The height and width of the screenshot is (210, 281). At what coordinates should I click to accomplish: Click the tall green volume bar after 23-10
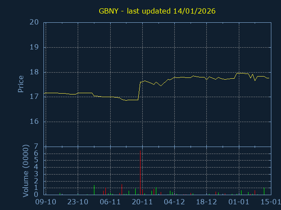[x=94, y=190]
